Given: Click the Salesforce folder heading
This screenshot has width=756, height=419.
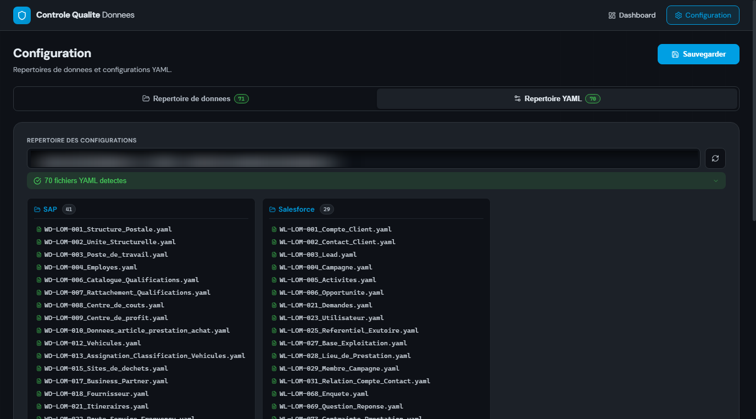Looking at the screenshot, I should (x=297, y=209).
